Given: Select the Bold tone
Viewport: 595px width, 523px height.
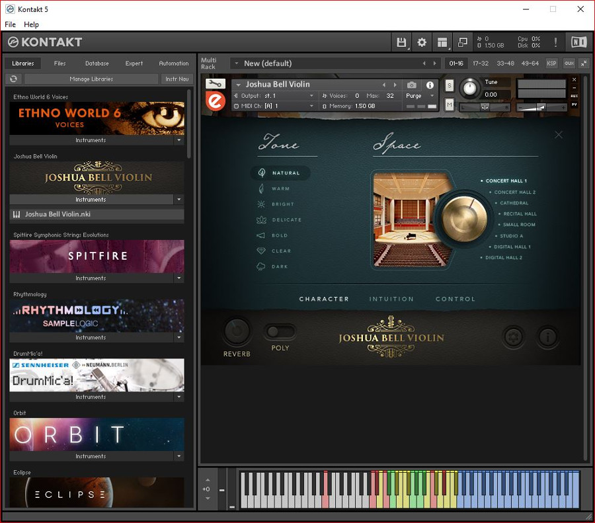Looking at the screenshot, I should coord(272,235).
